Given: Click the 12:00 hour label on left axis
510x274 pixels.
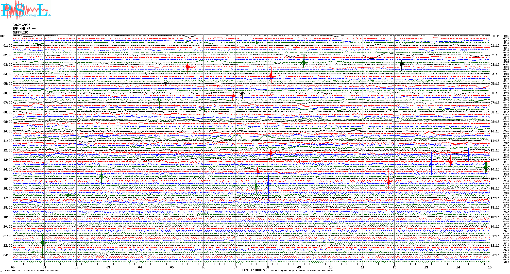Looking at the screenshot, I should point(8,150).
